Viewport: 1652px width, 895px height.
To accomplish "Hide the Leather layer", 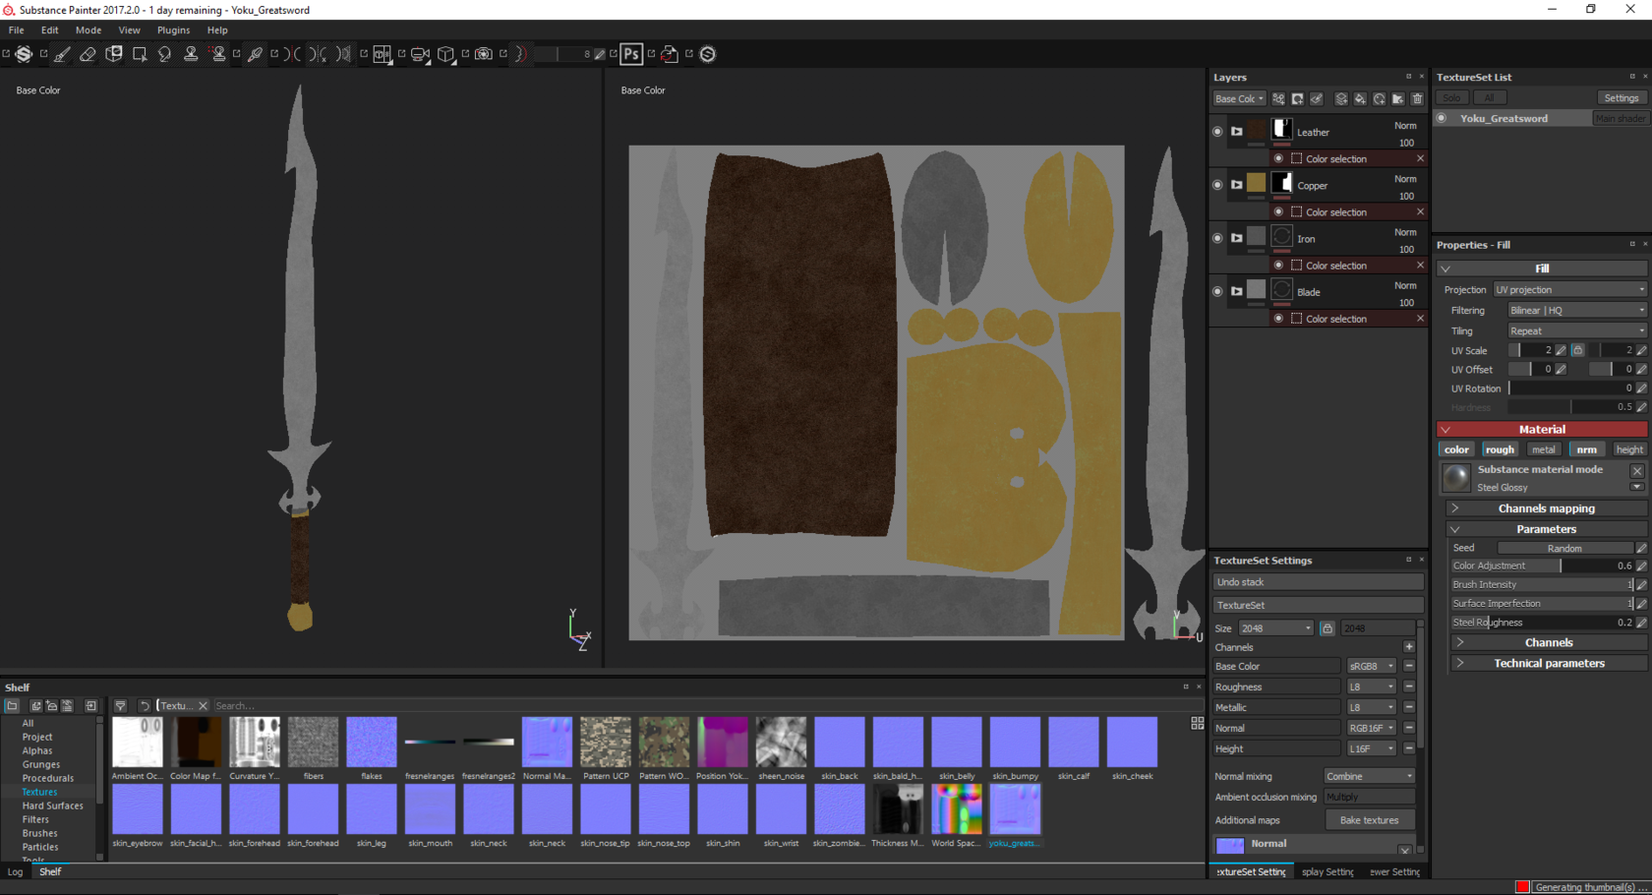I will [1217, 132].
